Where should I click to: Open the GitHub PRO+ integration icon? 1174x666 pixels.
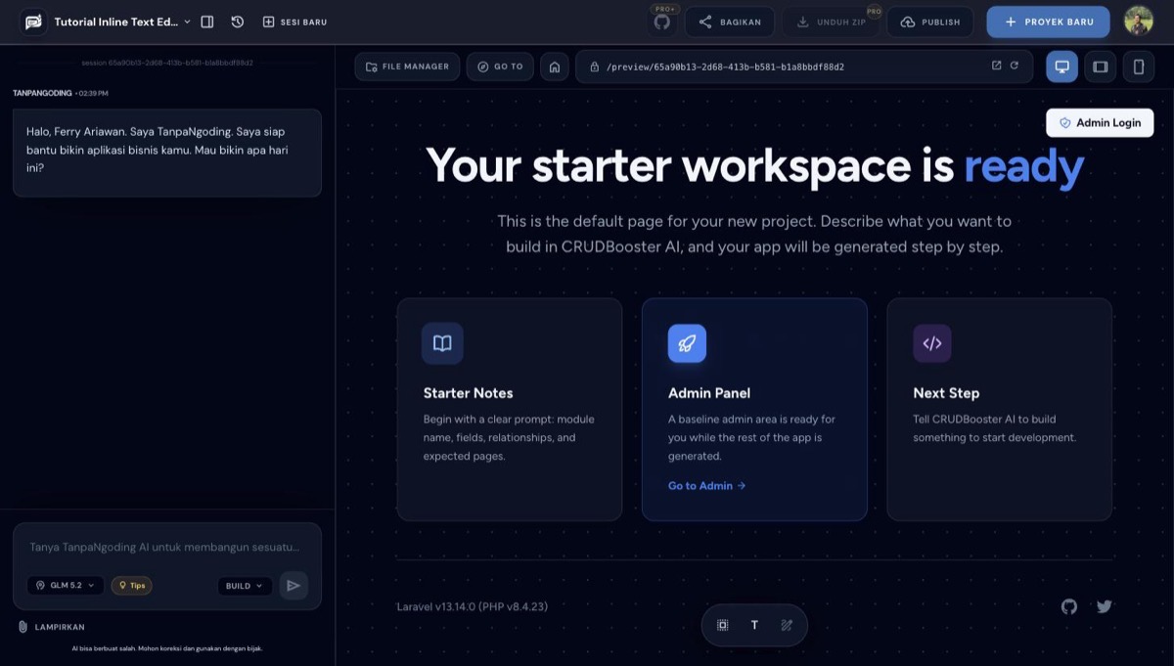point(662,22)
